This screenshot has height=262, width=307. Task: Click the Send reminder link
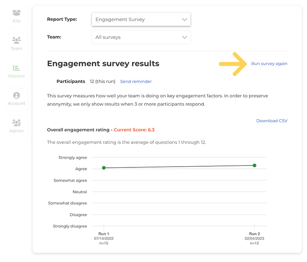(x=136, y=82)
